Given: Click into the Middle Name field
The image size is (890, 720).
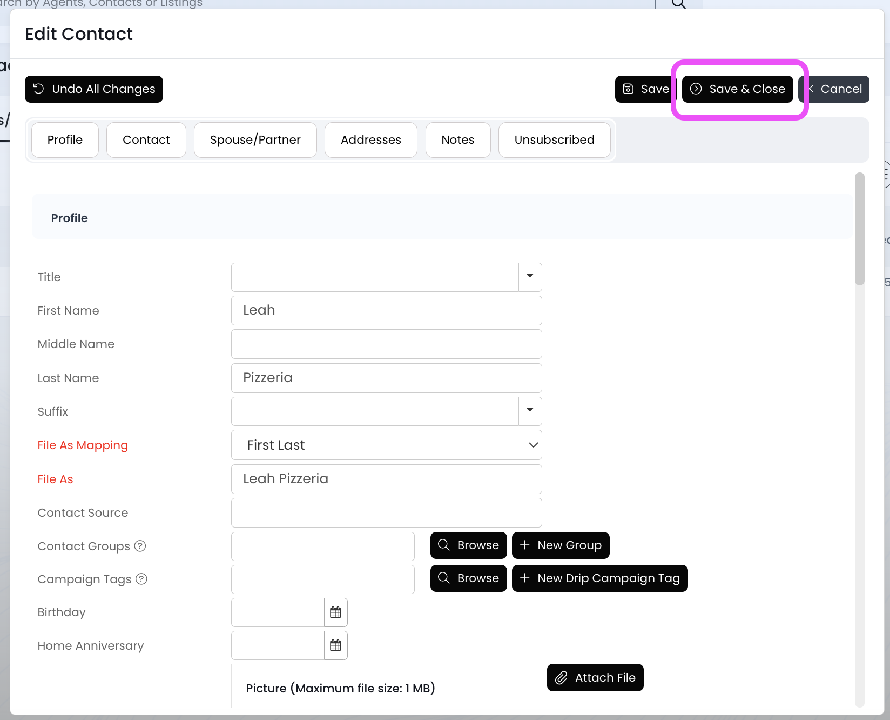Looking at the screenshot, I should [x=386, y=344].
